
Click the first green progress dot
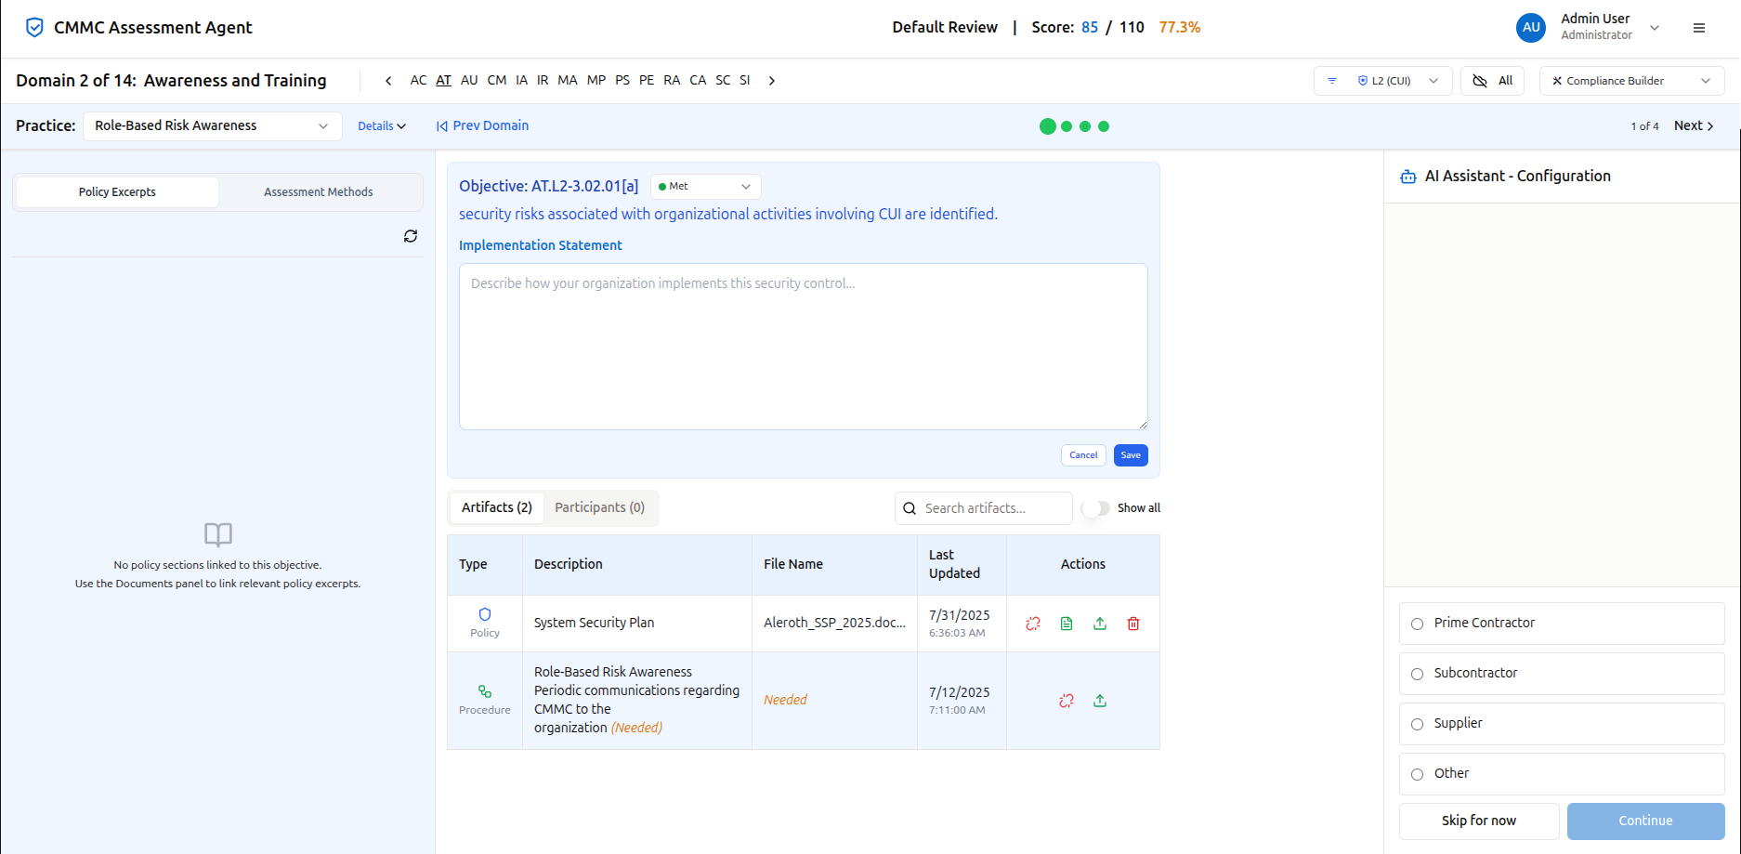(1047, 125)
